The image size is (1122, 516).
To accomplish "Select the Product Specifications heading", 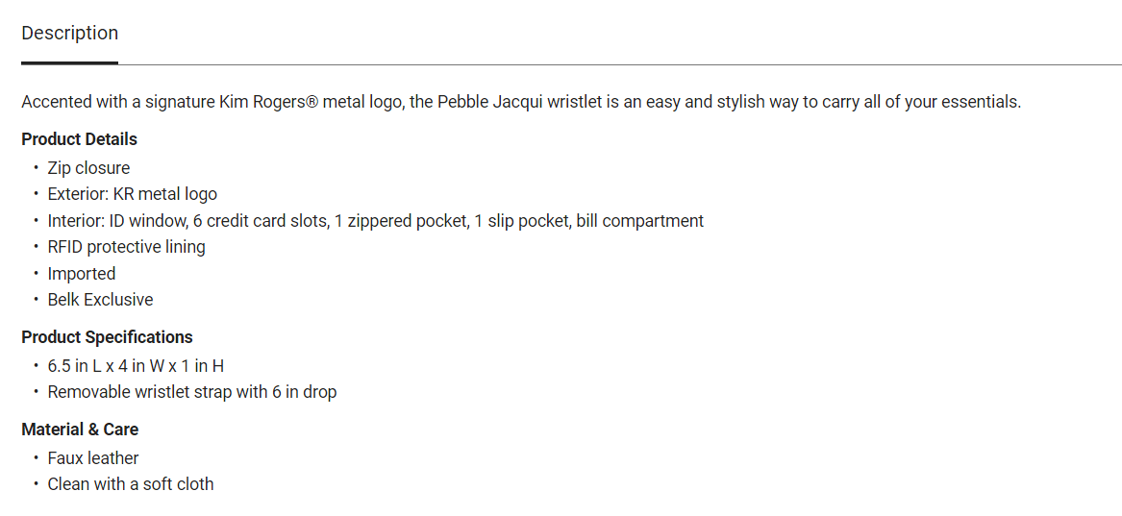I will click(x=107, y=337).
